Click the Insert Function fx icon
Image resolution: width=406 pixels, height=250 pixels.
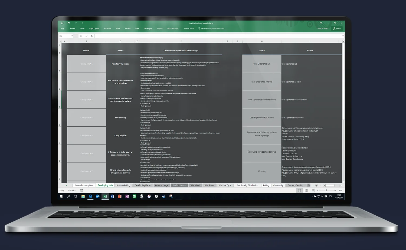92,36
